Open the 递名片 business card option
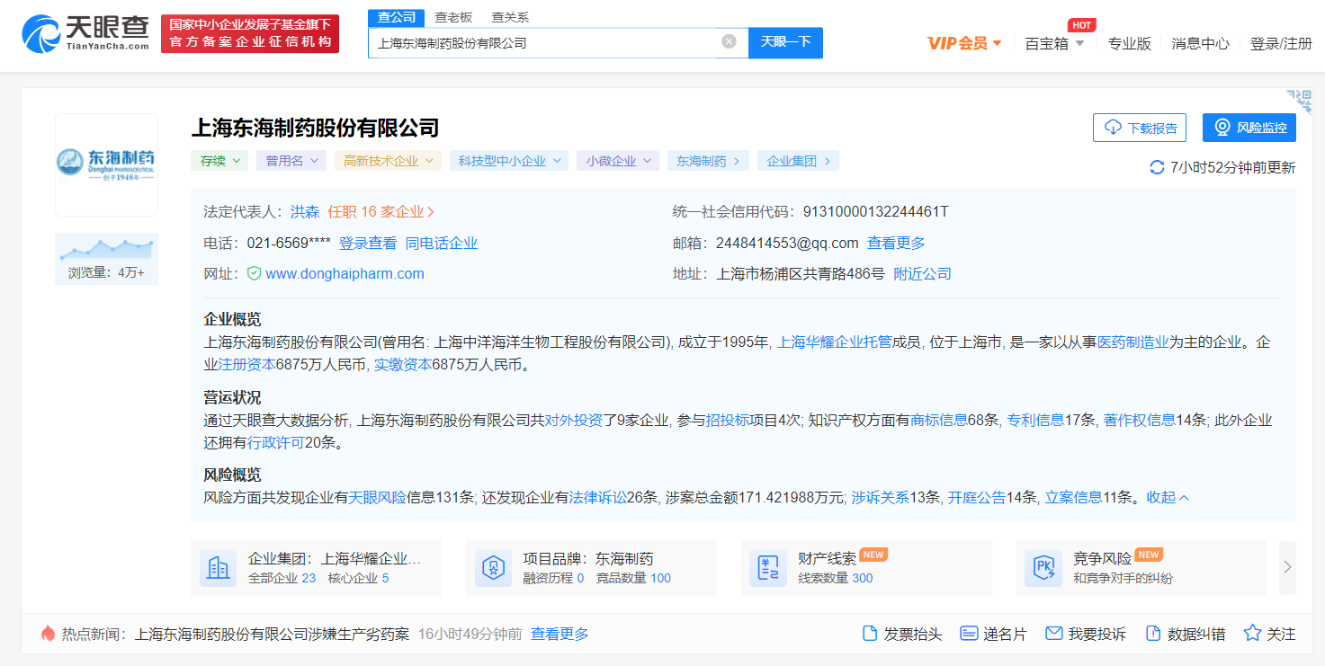Screen dimensions: 1325x666 993,634
